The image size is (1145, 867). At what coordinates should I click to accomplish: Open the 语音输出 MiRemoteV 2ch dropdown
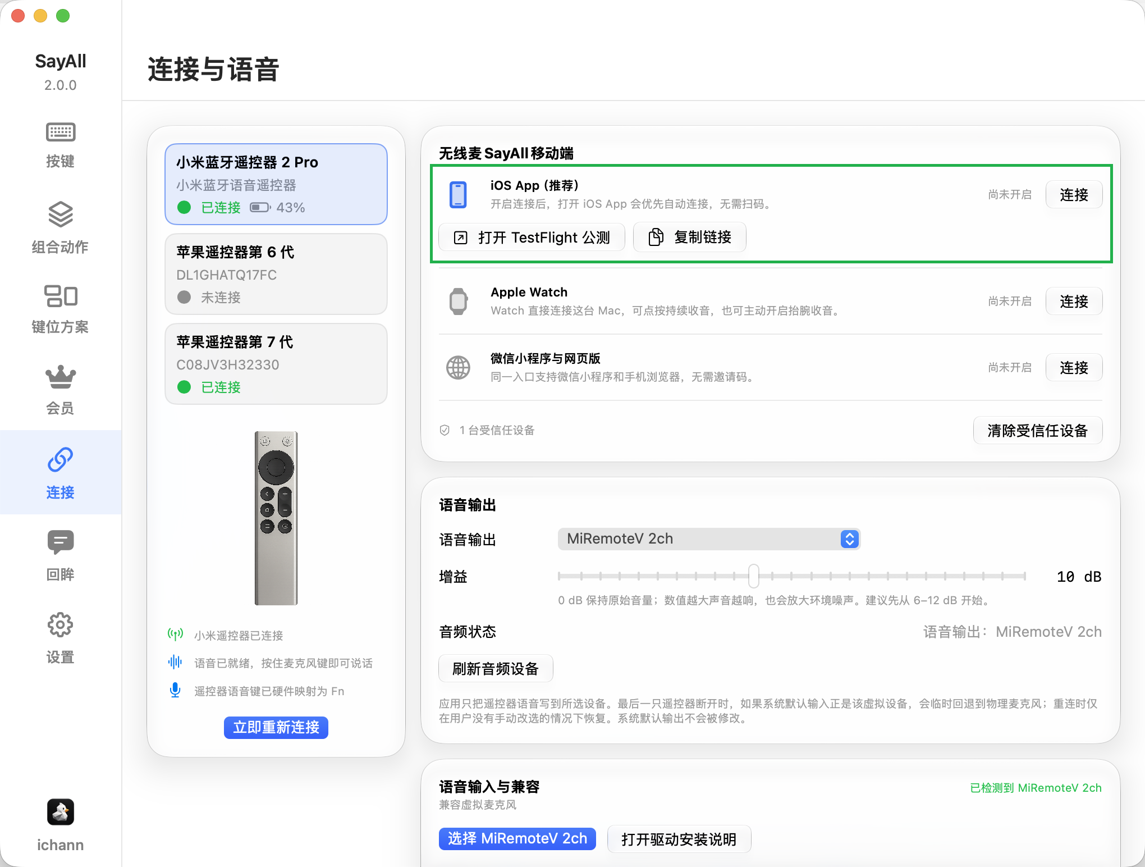(x=709, y=539)
